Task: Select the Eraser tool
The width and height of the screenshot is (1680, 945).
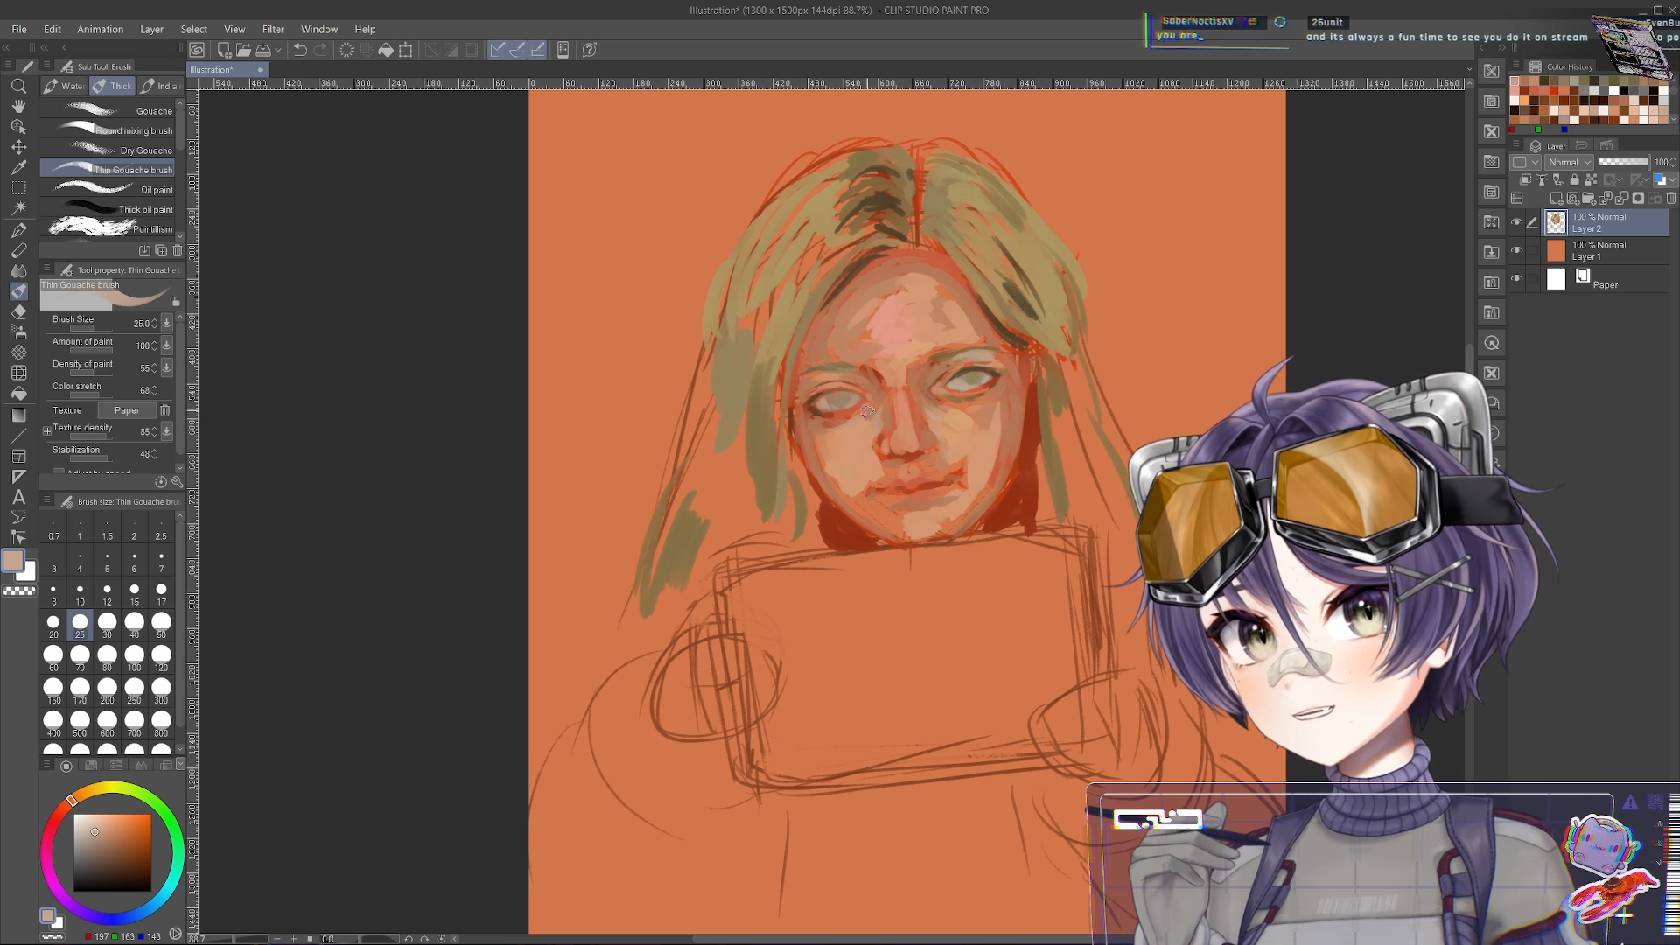Action: tap(18, 311)
